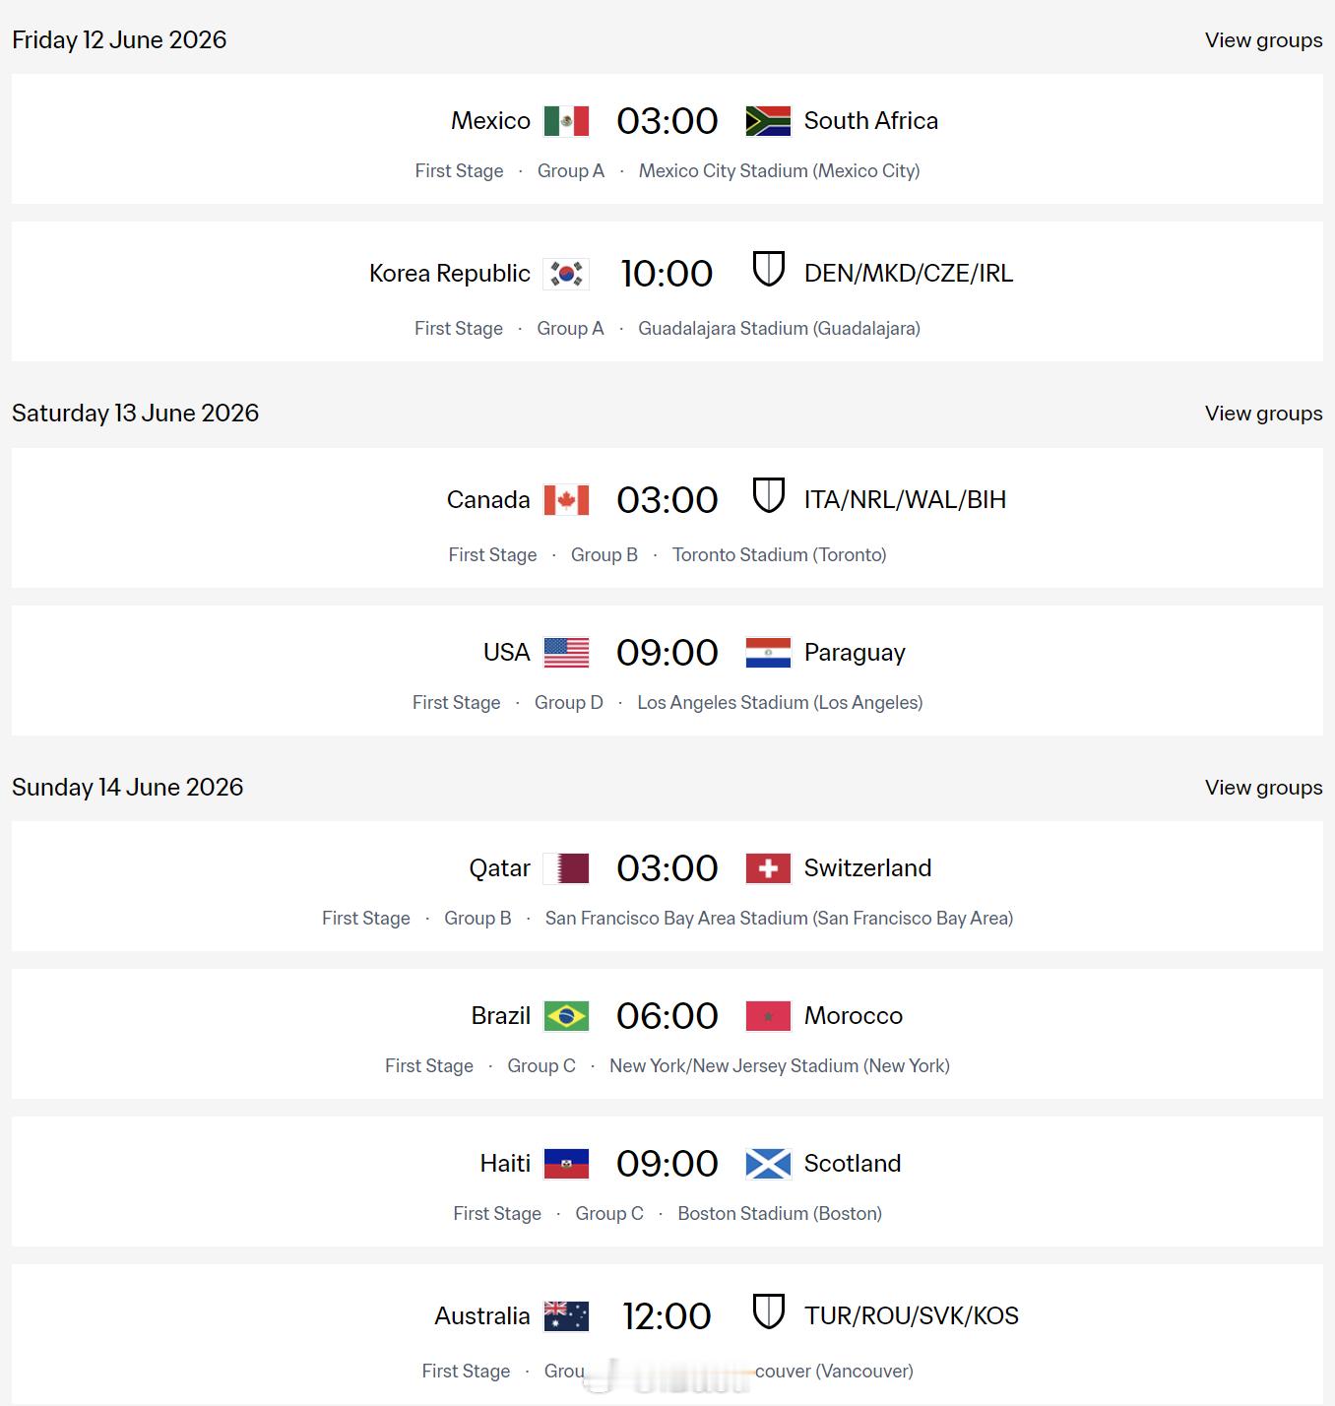1335x1406 pixels.
Task: Click the Paraguay flag icon
Action: click(768, 653)
